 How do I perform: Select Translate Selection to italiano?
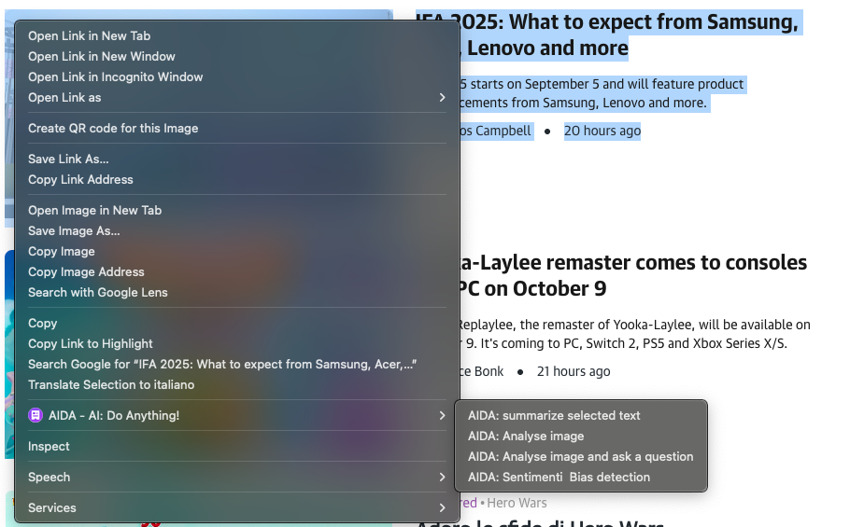tap(237, 385)
